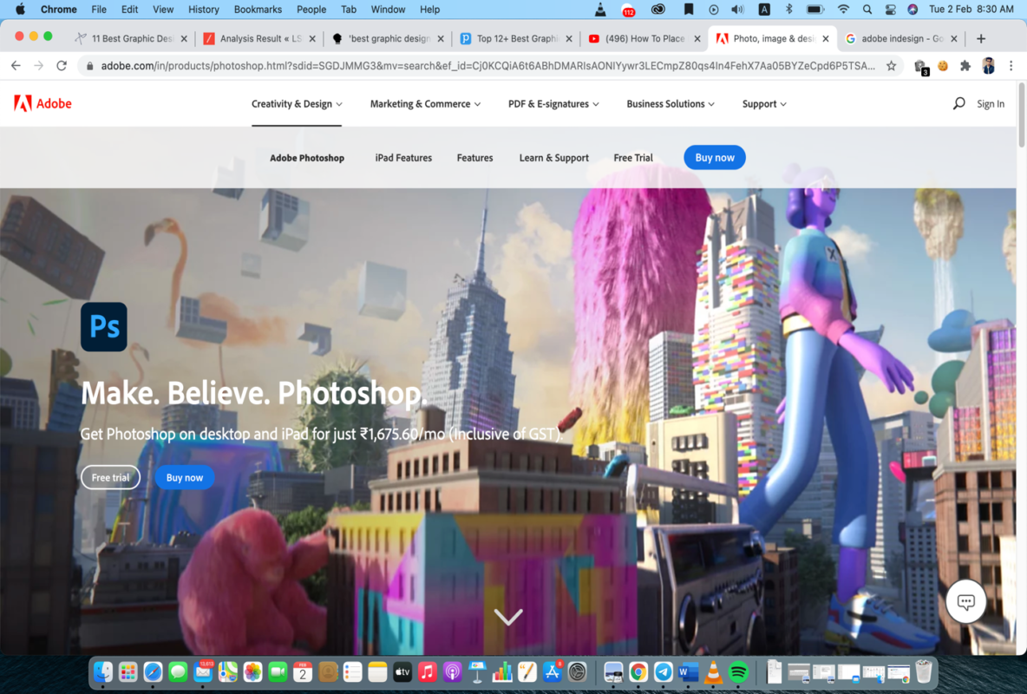View site info via lock icon
This screenshot has width=1027, height=694.
[89, 66]
